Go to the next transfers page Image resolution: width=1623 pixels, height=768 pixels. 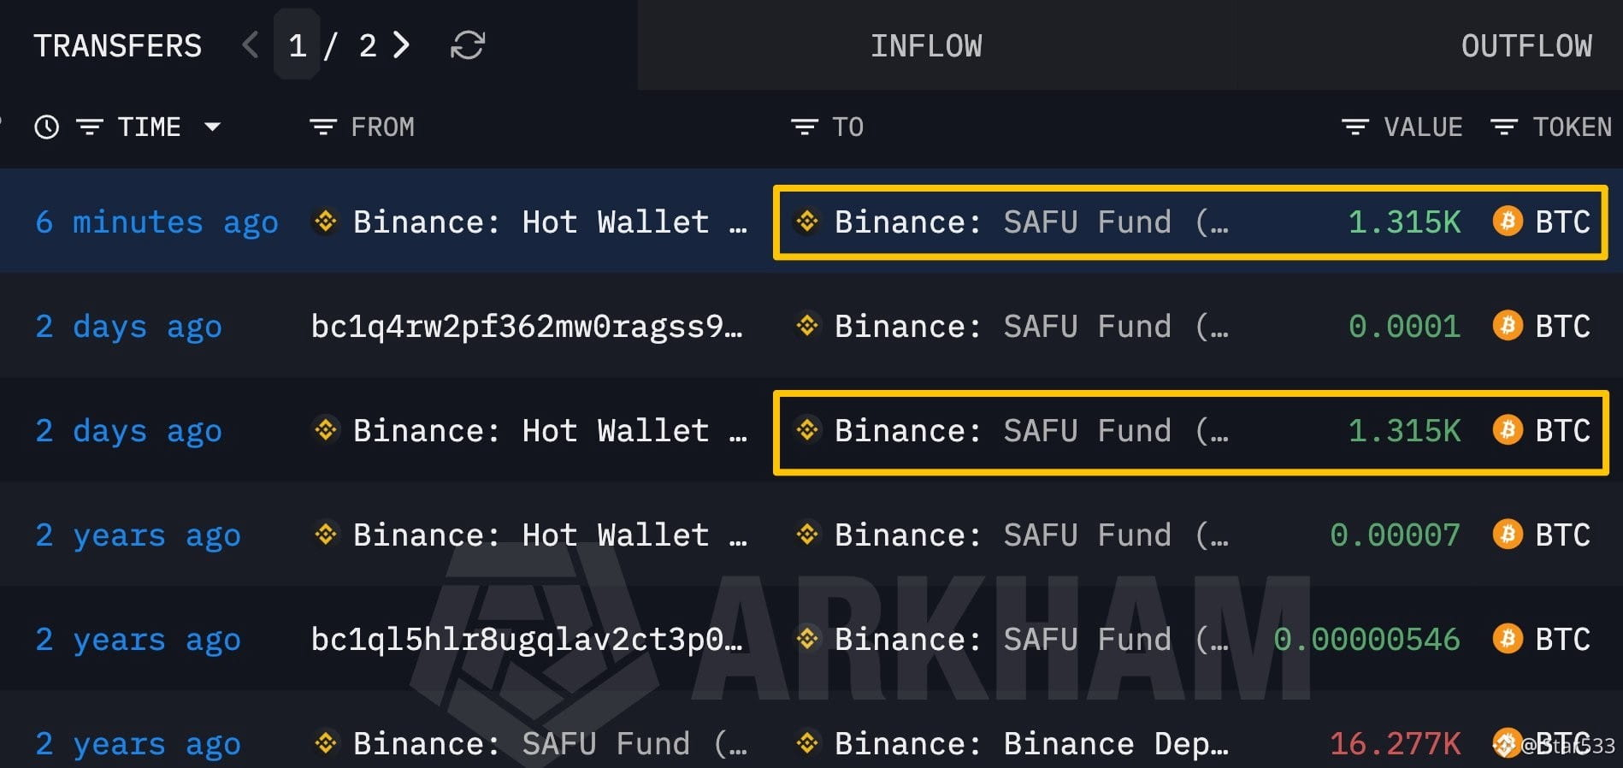coord(401,45)
